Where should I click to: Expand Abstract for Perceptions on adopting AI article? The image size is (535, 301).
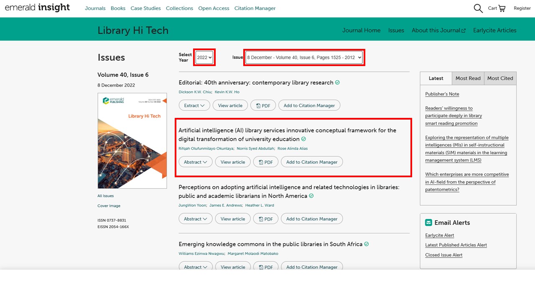click(196, 219)
